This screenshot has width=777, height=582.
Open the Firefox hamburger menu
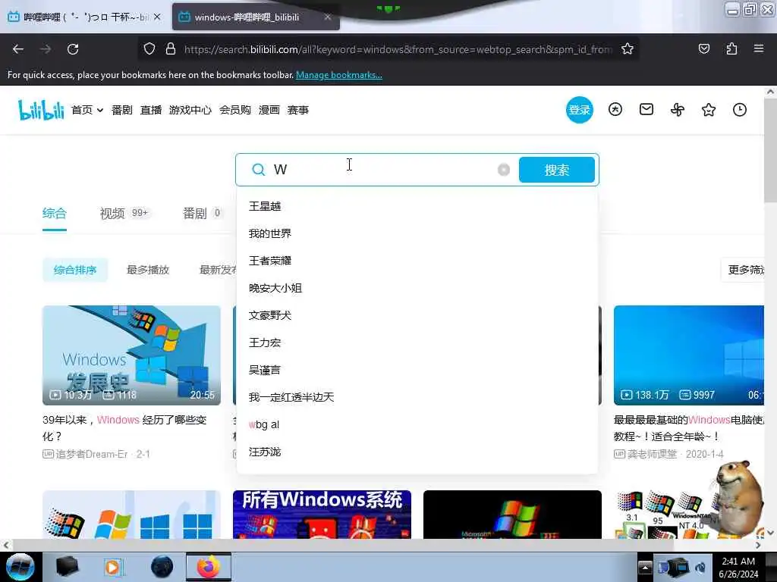[x=759, y=49]
